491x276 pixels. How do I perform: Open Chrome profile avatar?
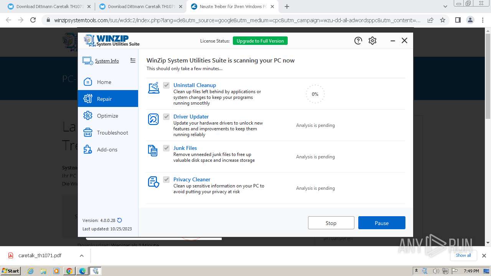click(x=470, y=20)
